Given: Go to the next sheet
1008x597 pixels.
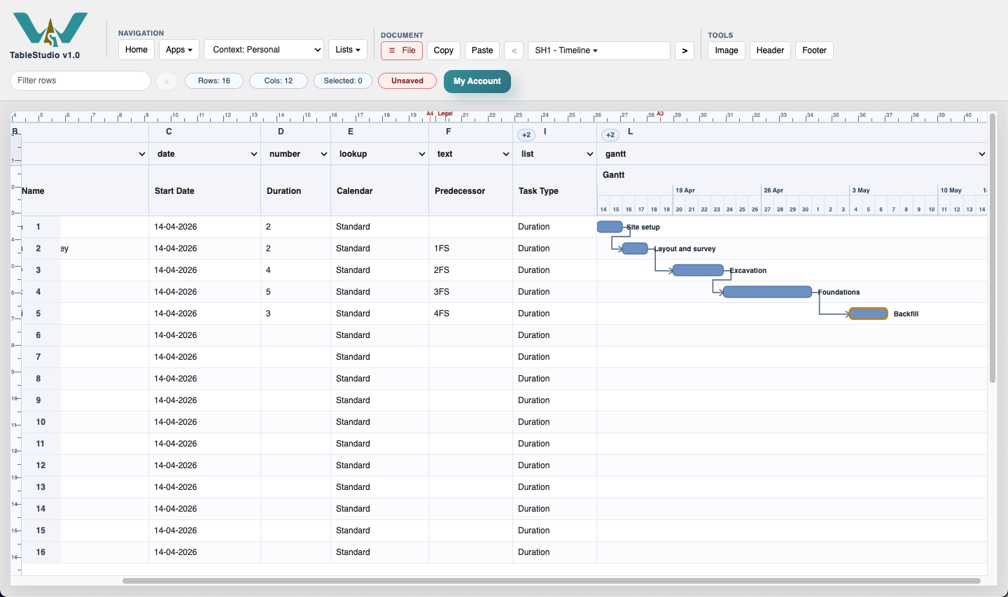Looking at the screenshot, I should tap(685, 50).
